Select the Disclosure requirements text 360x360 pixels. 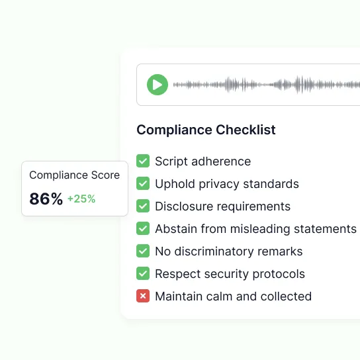pos(223,206)
